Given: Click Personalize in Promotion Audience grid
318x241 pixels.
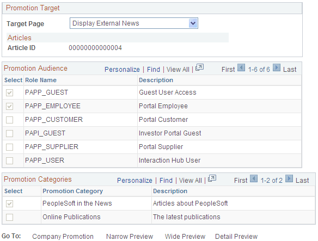Looking at the screenshot, I should pyautogui.click(x=122, y=70).
